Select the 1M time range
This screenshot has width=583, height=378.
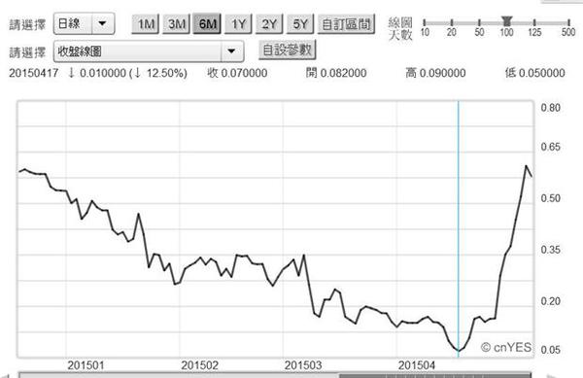(146, 23)
